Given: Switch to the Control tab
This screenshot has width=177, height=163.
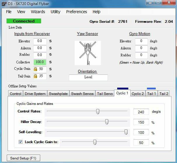Looking at the screenshot, I should point(15,94).
